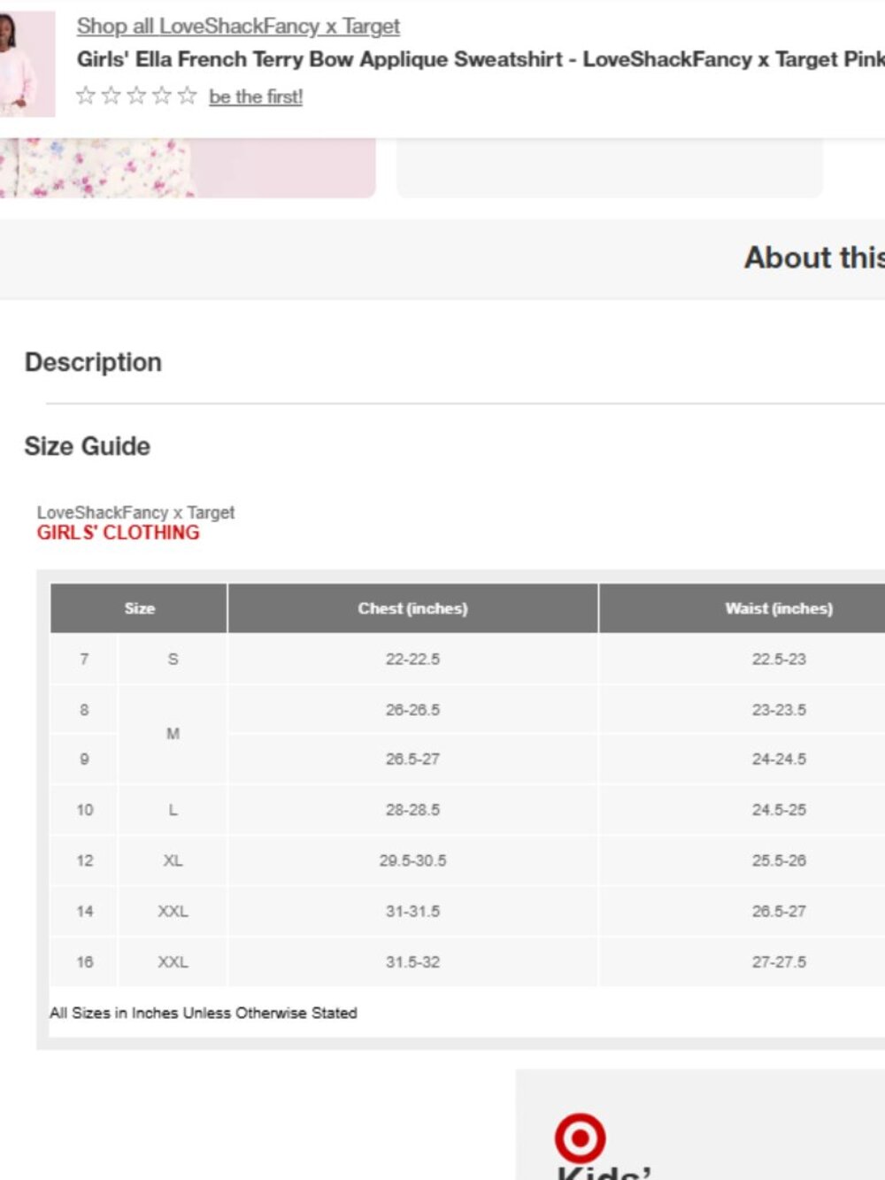Select the size 8 cell
The image size is (885, 1180).
[x=84, y=709]
